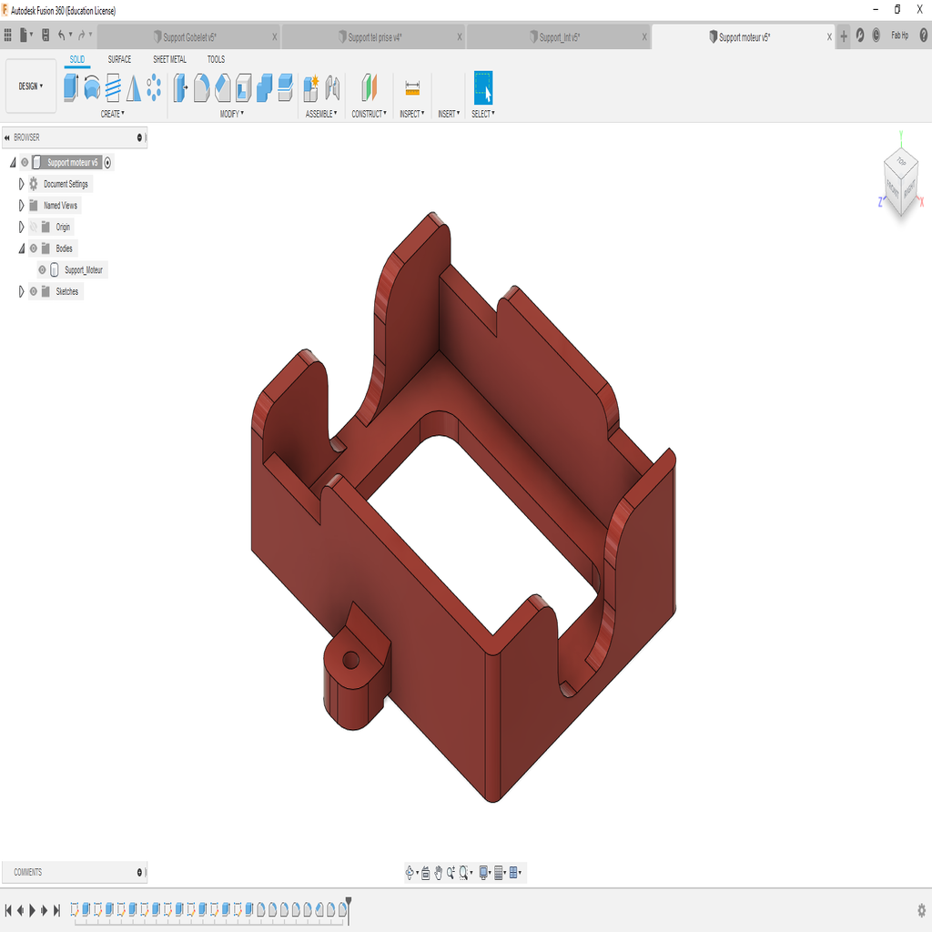Open the Design workspace dropdown
Image resolution: width=932 pixels, height=932 pixels.
(31, 86)
